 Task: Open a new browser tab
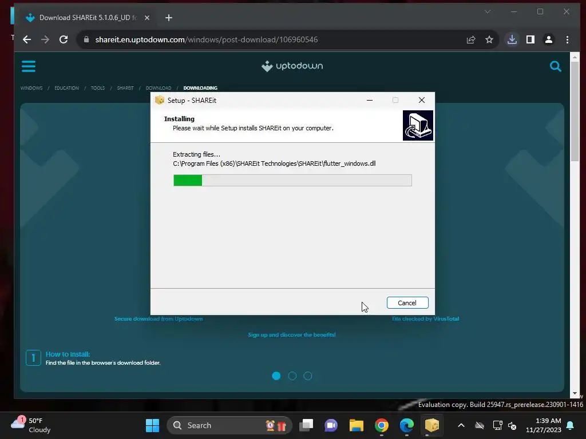169,18
